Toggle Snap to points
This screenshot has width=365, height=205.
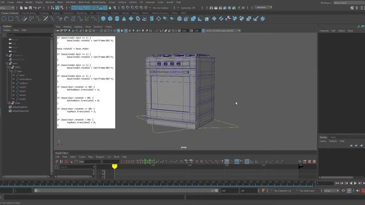[132, 7]
